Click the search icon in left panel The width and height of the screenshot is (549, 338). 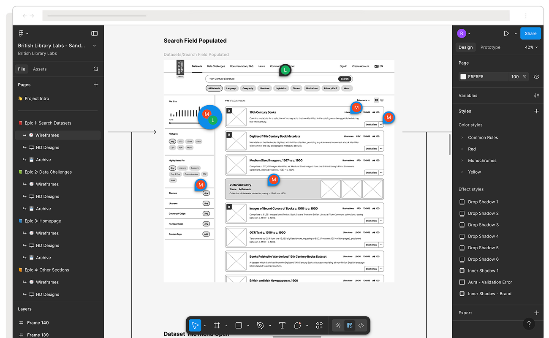(96, 69)
